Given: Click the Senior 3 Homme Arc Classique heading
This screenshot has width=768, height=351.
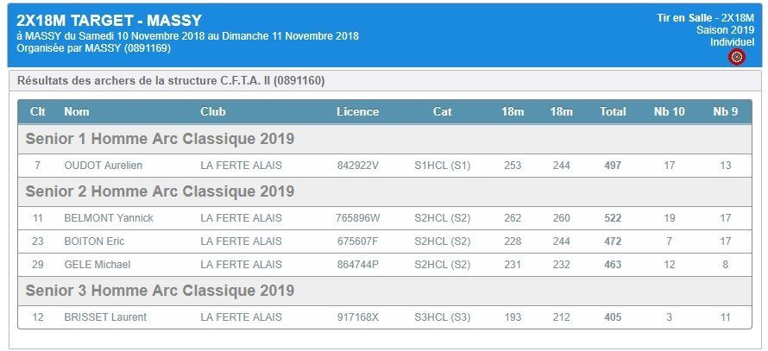Looking at the screenshot, I should (161, 291).
